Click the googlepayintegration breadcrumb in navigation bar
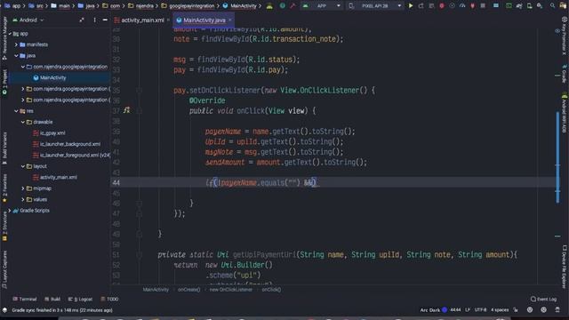The image size is (569, 320). pyautogui.click(x=192, y=6)
